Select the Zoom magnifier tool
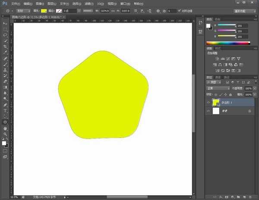The image size is (259, 200). click(5, 134)
